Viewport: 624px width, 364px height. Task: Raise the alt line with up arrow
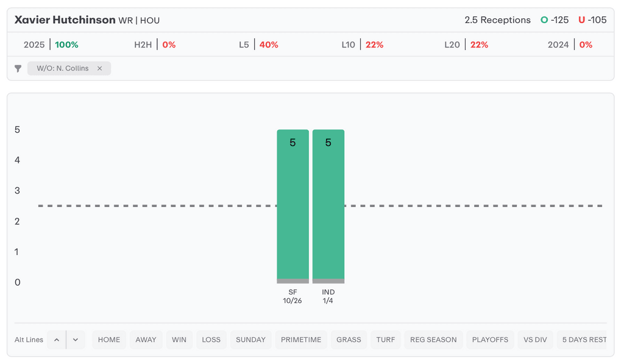(x=57, y=340)
